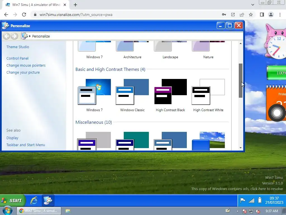This screenshot has height=215, width=286.
Task: Click the theme list scrollbar thumb
Action: [x=240, y=80]
